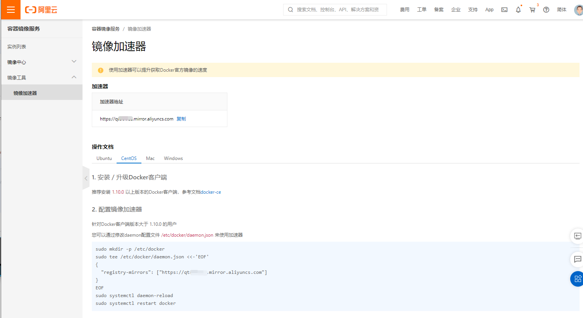Click the search magnifier icon
Screen dimensions: 583x318
pyautogui.click(x=291, y=10)
